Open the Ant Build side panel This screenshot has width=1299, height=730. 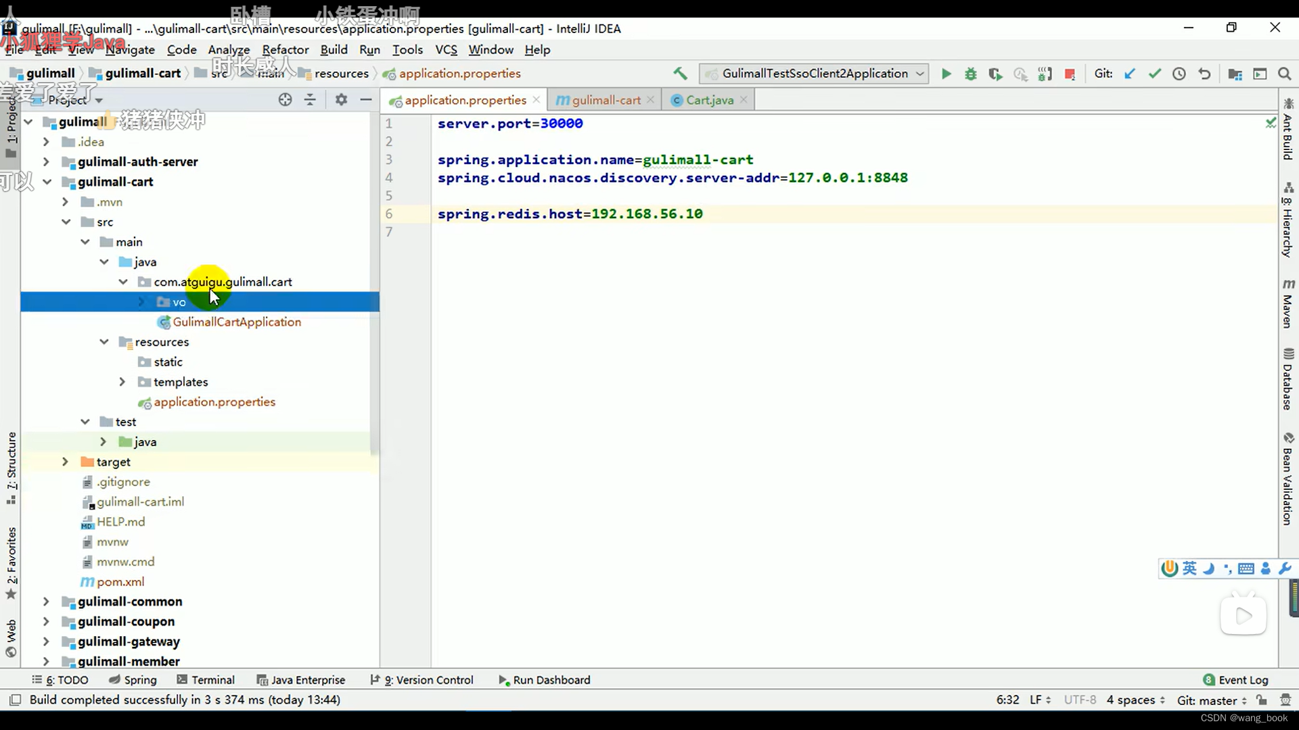(x=1288, y=129)
